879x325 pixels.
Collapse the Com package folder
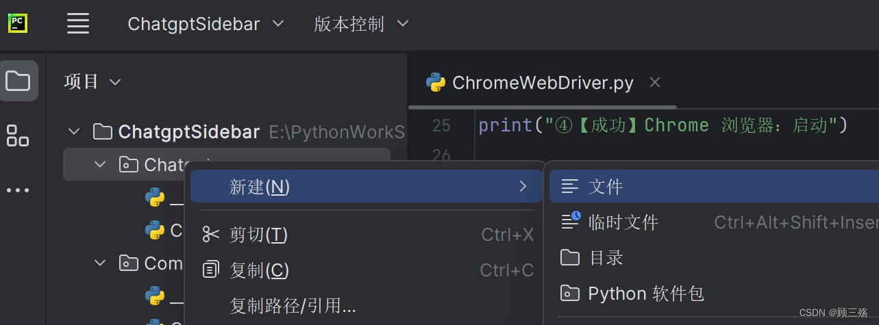[101, 263]
